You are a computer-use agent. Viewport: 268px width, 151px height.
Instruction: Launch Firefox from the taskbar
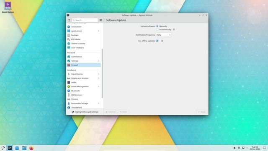point(31,148)
